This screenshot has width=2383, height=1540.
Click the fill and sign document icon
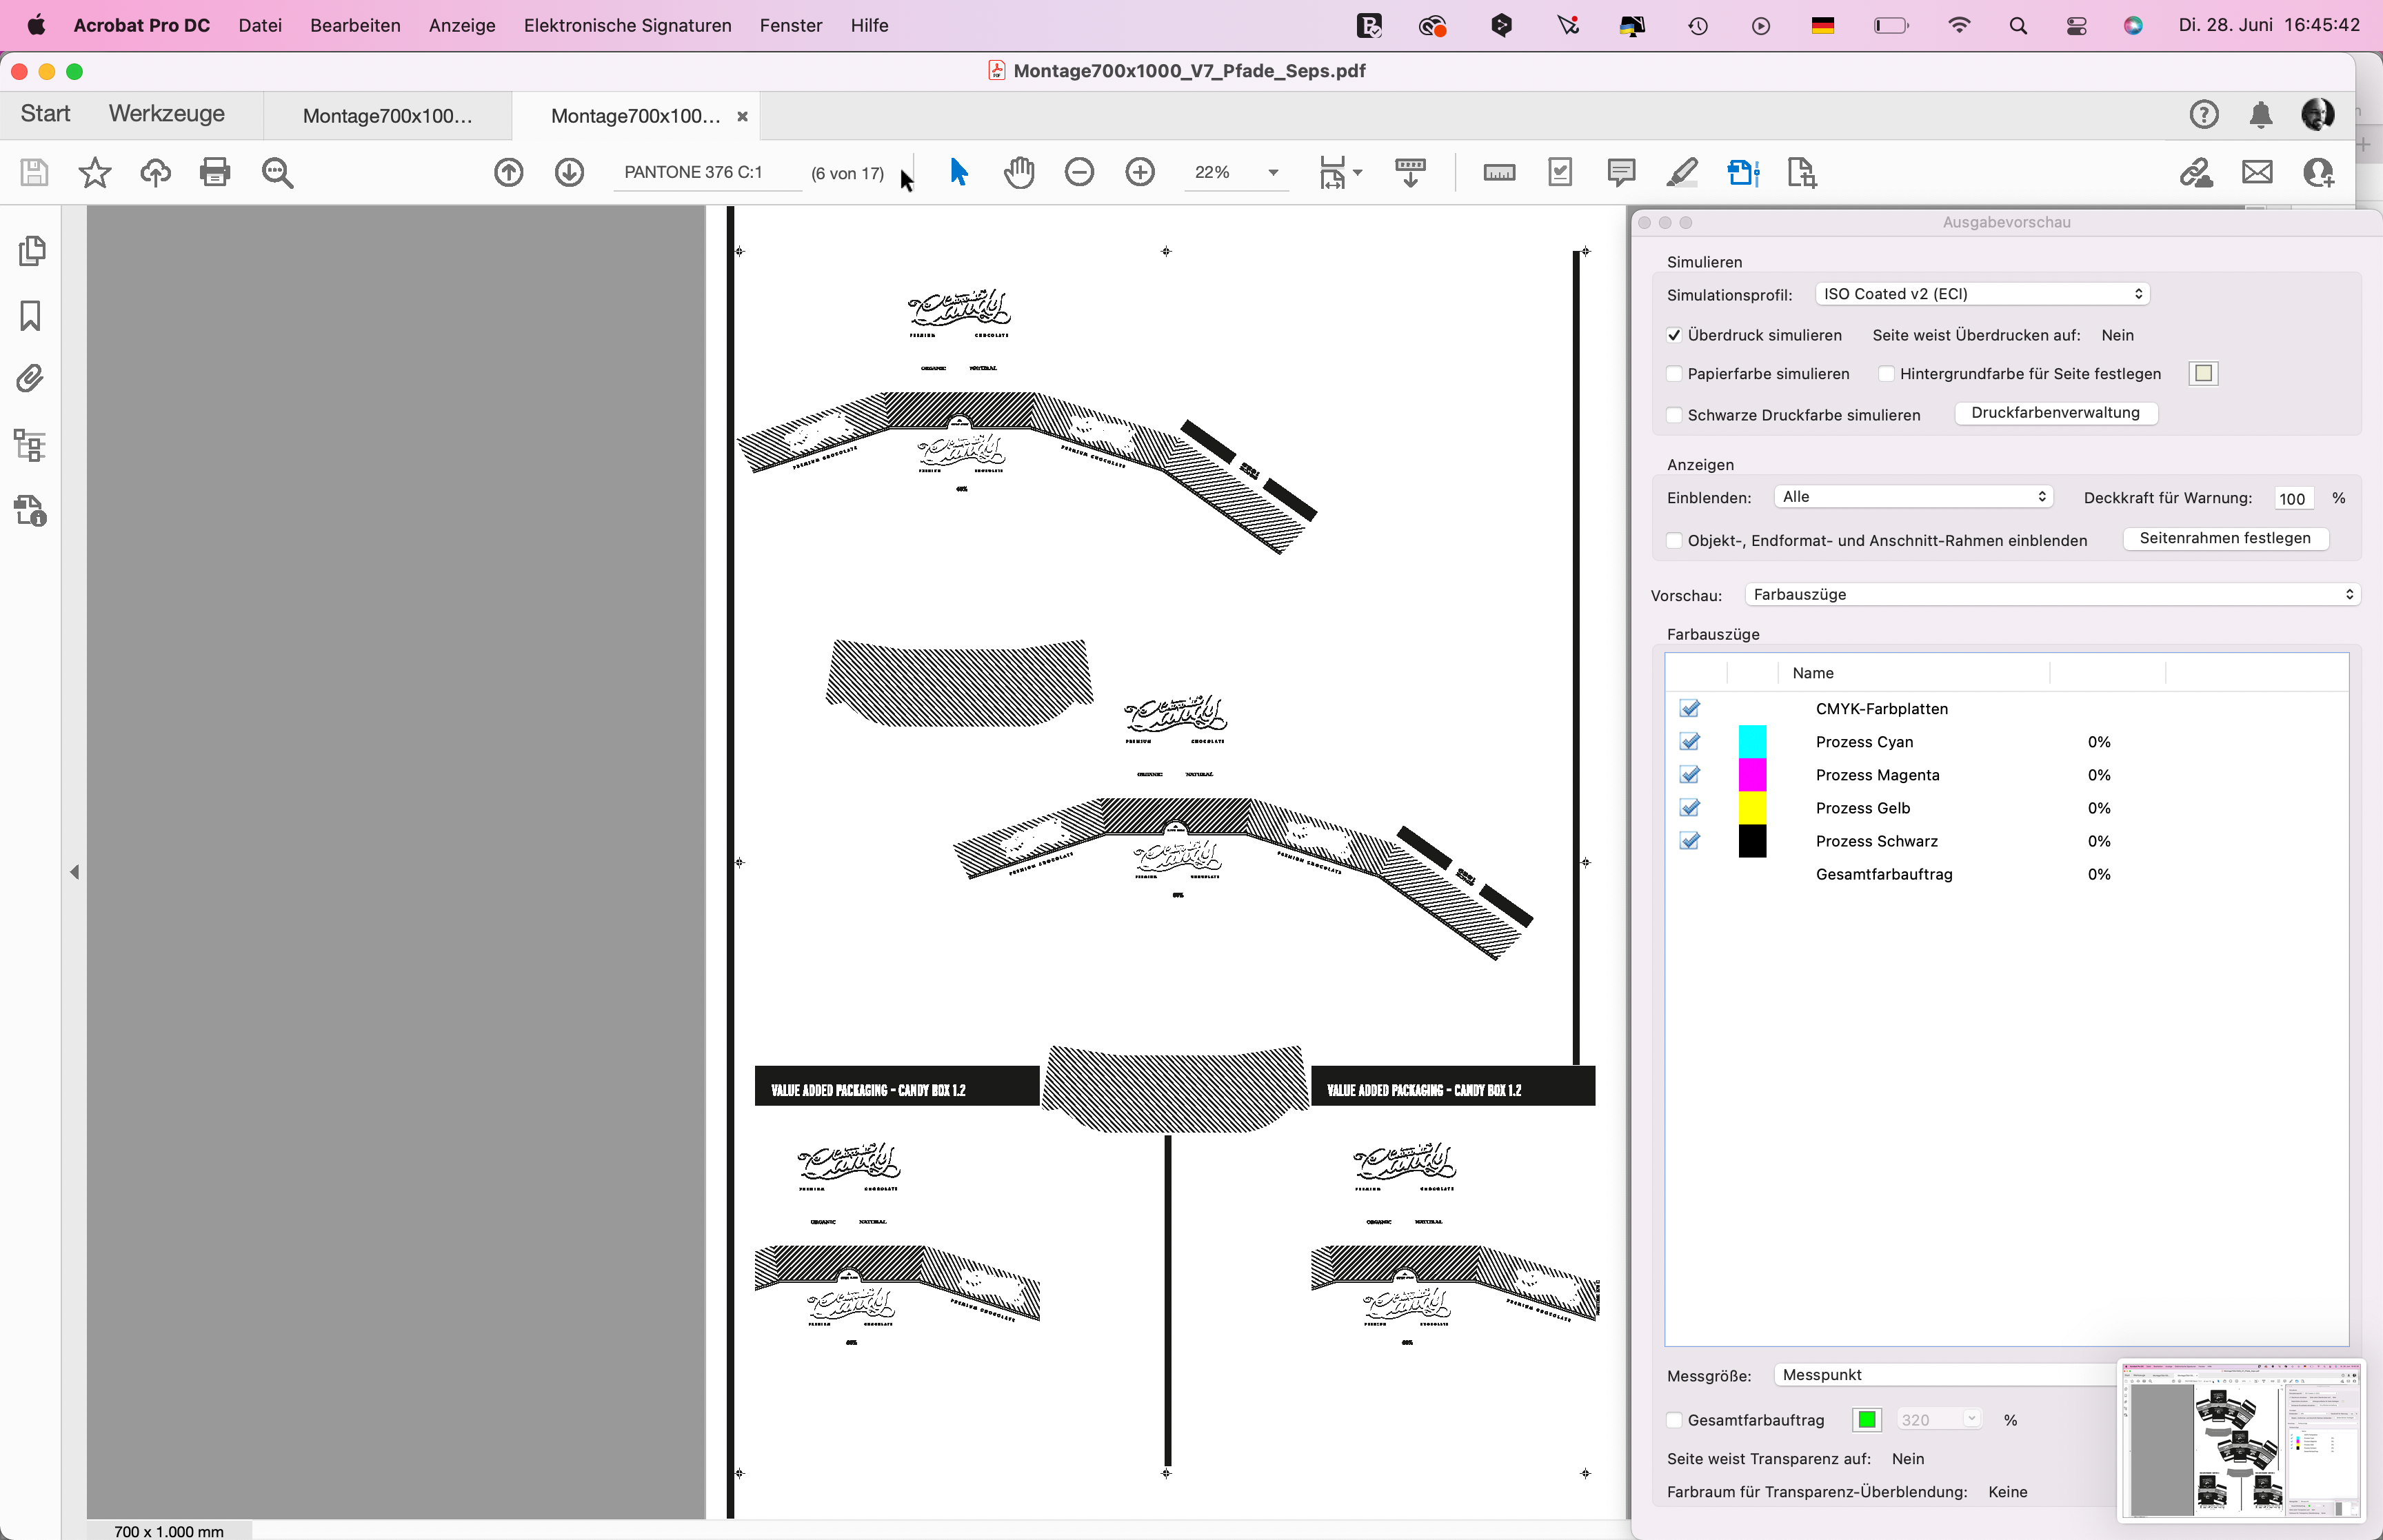pos(1560,172)
